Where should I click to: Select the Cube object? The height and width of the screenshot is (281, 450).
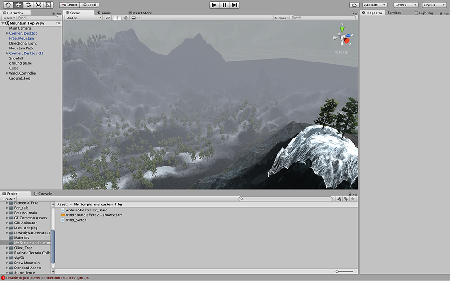click(13, 68)
